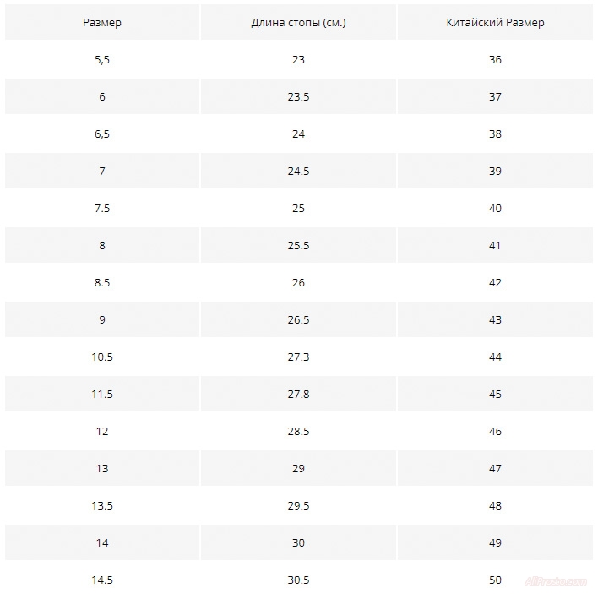This screenshot has height=594, width=598.
Task: Select the Chinese size 46 cell
Action: pyautogui.click(x=495, y=432)
